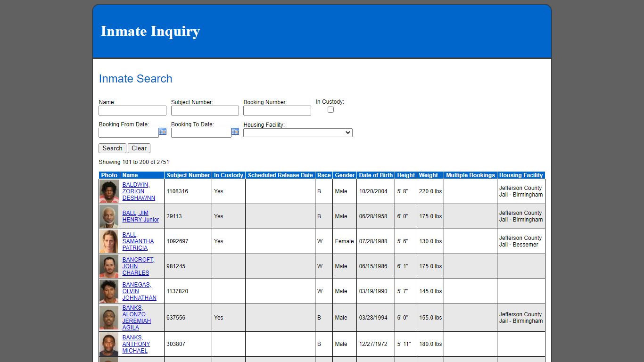Screen dimensions: 644x362
Task: Open BANCROFT, JOHN CHARLES record
Action: [138, 266]
